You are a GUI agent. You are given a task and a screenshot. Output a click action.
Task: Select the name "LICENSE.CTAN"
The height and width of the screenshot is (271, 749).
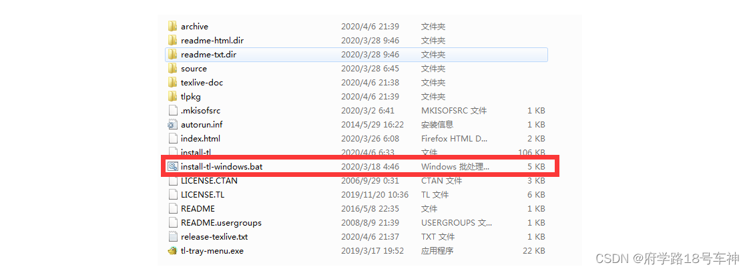point(209,181)
